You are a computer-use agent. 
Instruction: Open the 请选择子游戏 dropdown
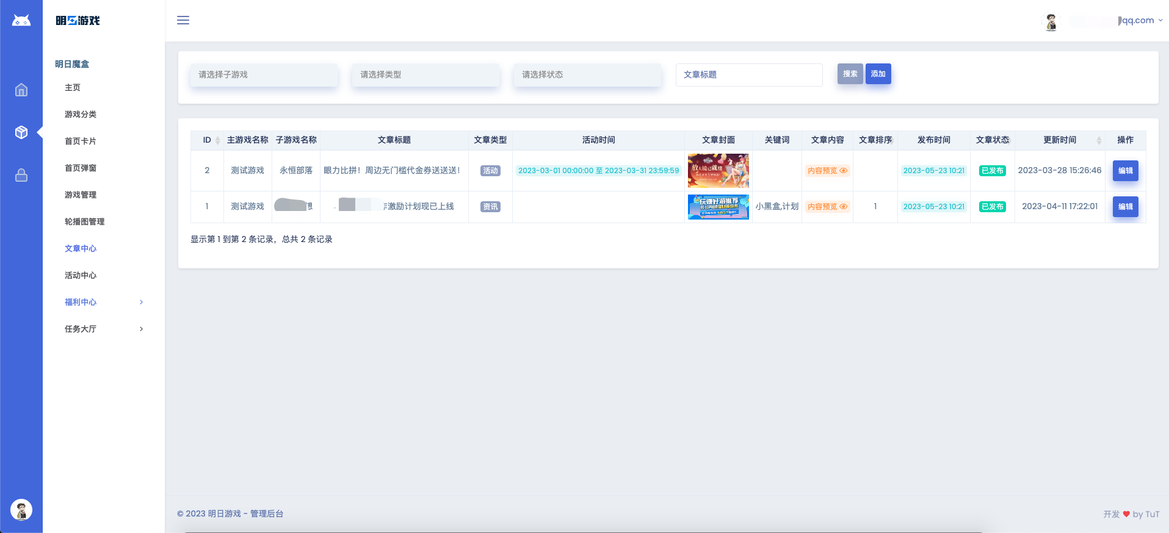point(264,74)
